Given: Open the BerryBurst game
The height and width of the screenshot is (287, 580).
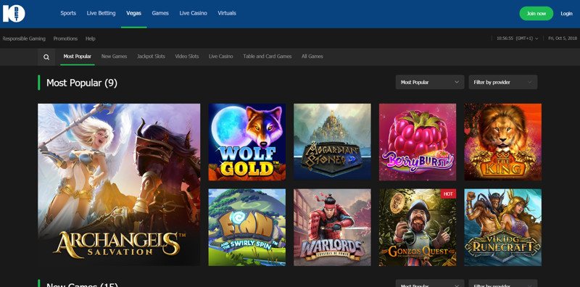Looking at the screenshot, I should (x=418, y=142).
